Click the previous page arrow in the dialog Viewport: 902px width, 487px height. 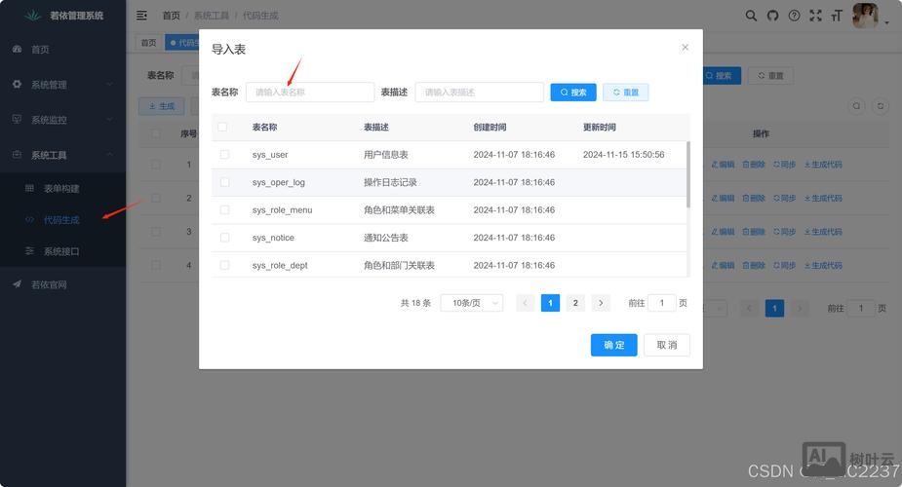point(525,303)
